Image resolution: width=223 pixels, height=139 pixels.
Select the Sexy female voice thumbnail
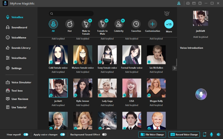click(x=107, y=55)
